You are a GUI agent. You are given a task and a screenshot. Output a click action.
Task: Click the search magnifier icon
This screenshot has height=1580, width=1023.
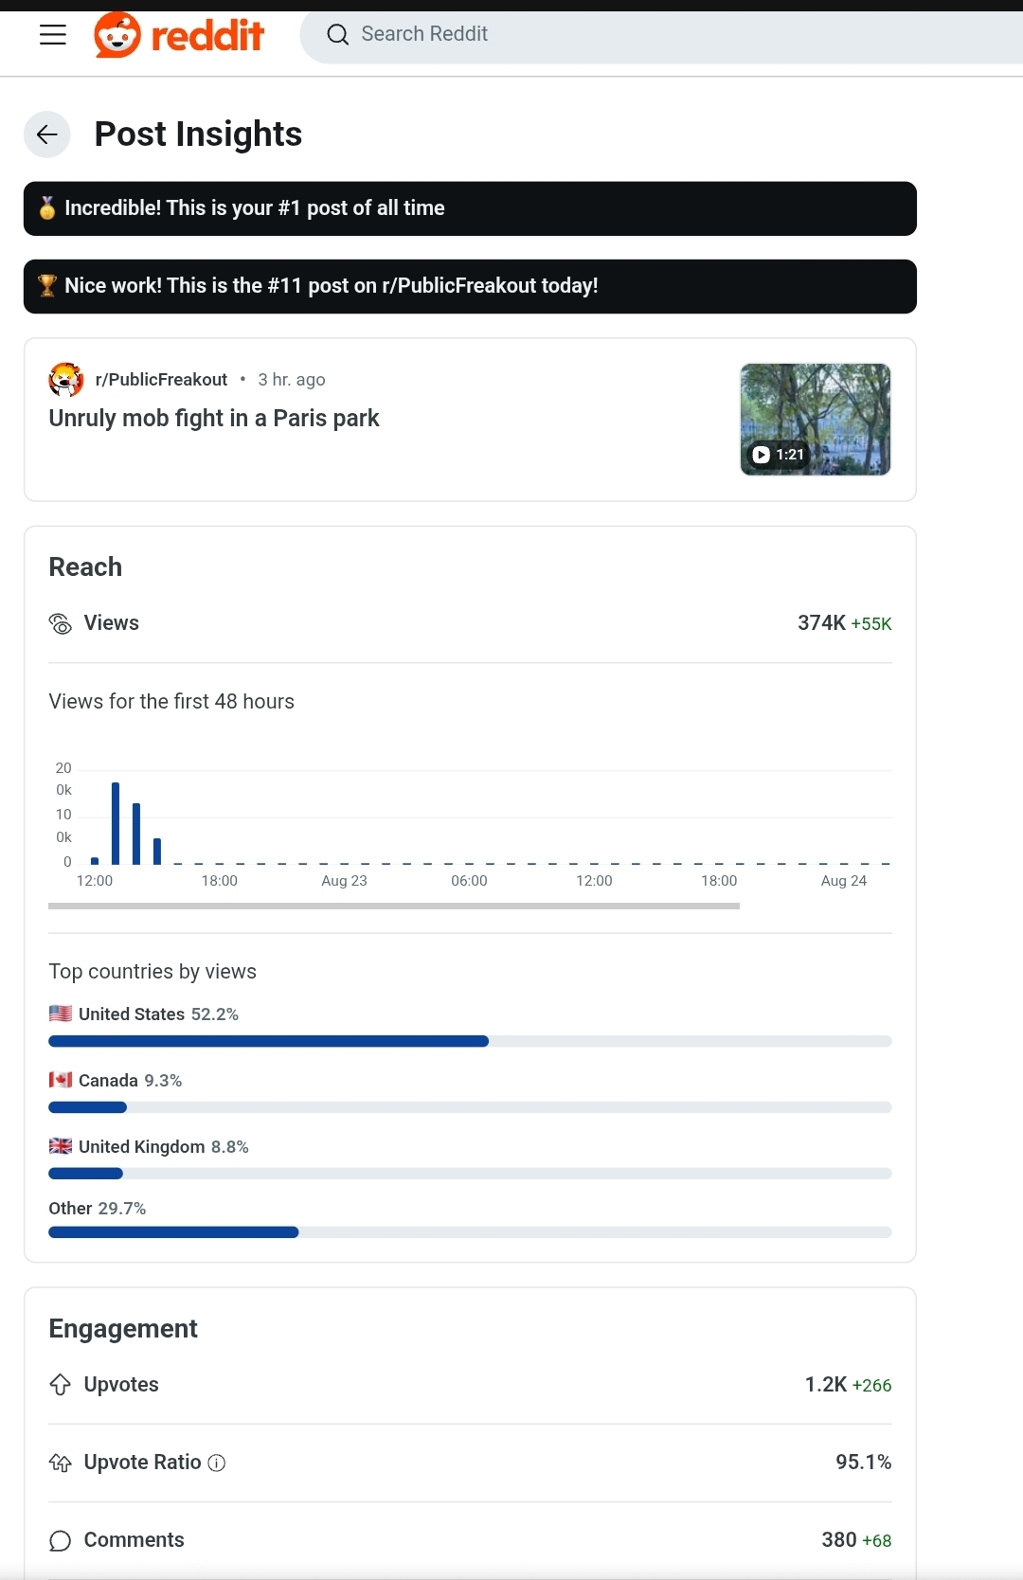coord(338,35)
